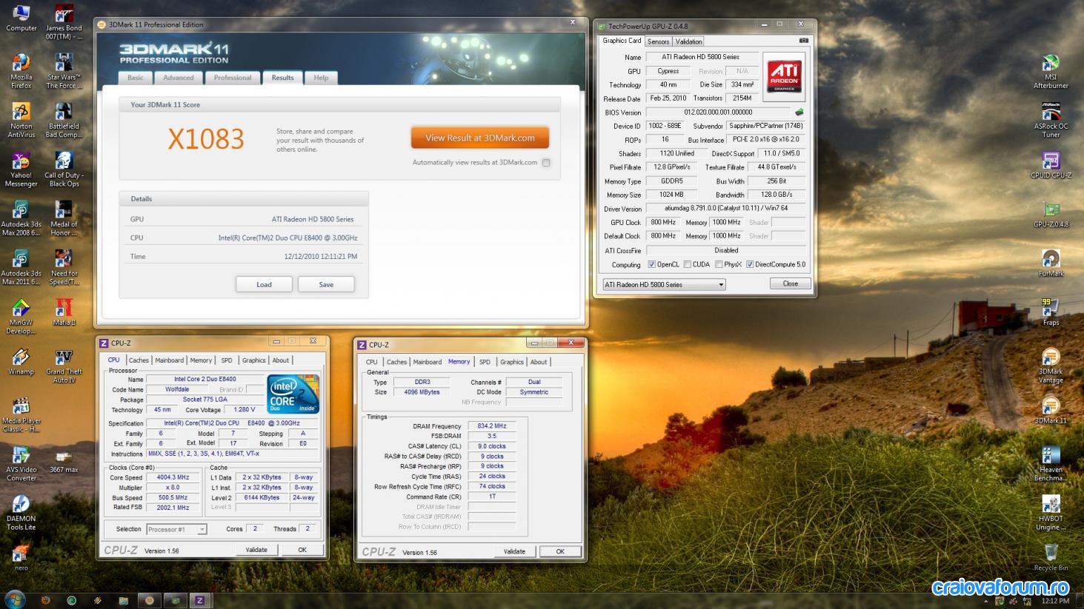Launch Grand Theft Auto IV icon
1084x609 pixels.
click(64, 366)
